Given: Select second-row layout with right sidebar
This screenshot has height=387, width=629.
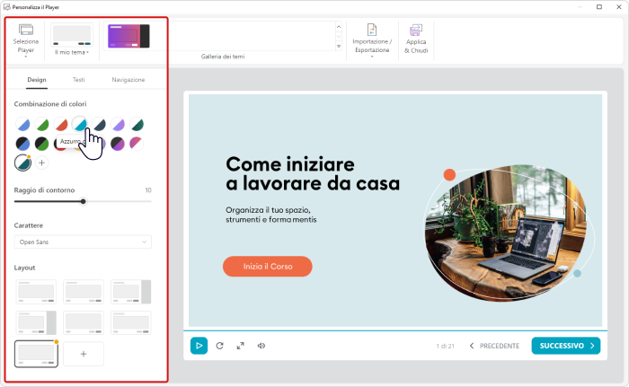Looking at the screenshot, I should coord(36,322).
